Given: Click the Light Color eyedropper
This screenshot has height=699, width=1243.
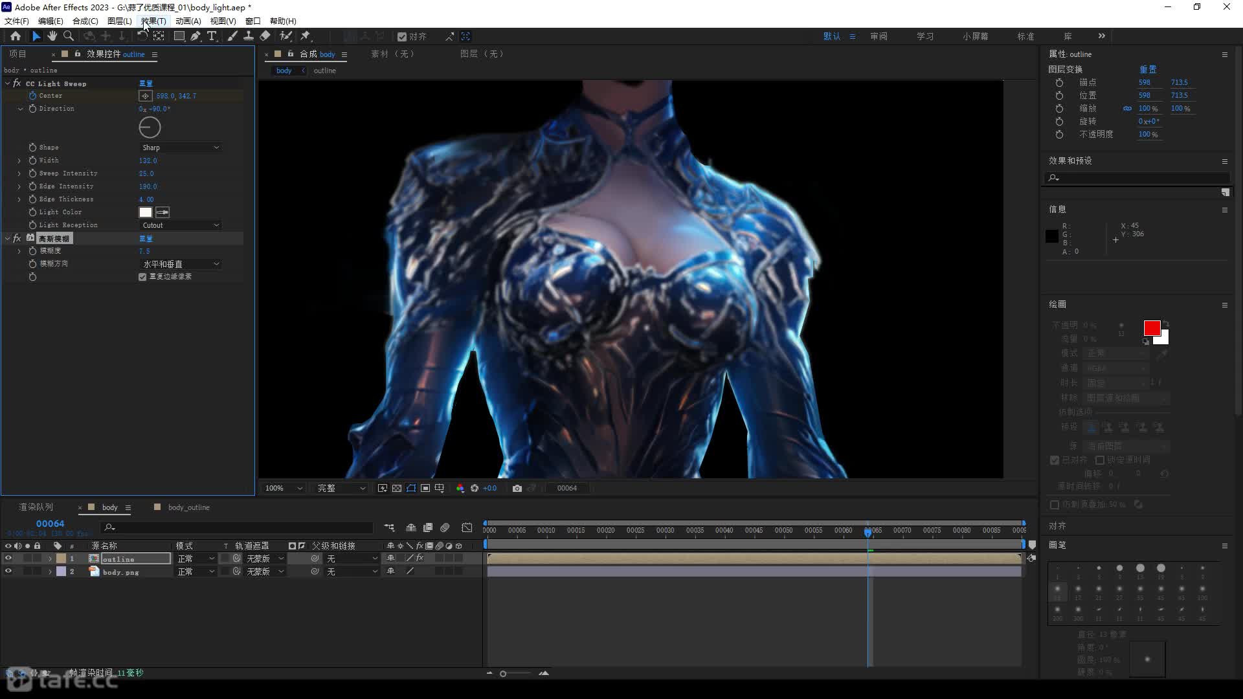Looking at the screenshot, I should click(x=162, y=212).
